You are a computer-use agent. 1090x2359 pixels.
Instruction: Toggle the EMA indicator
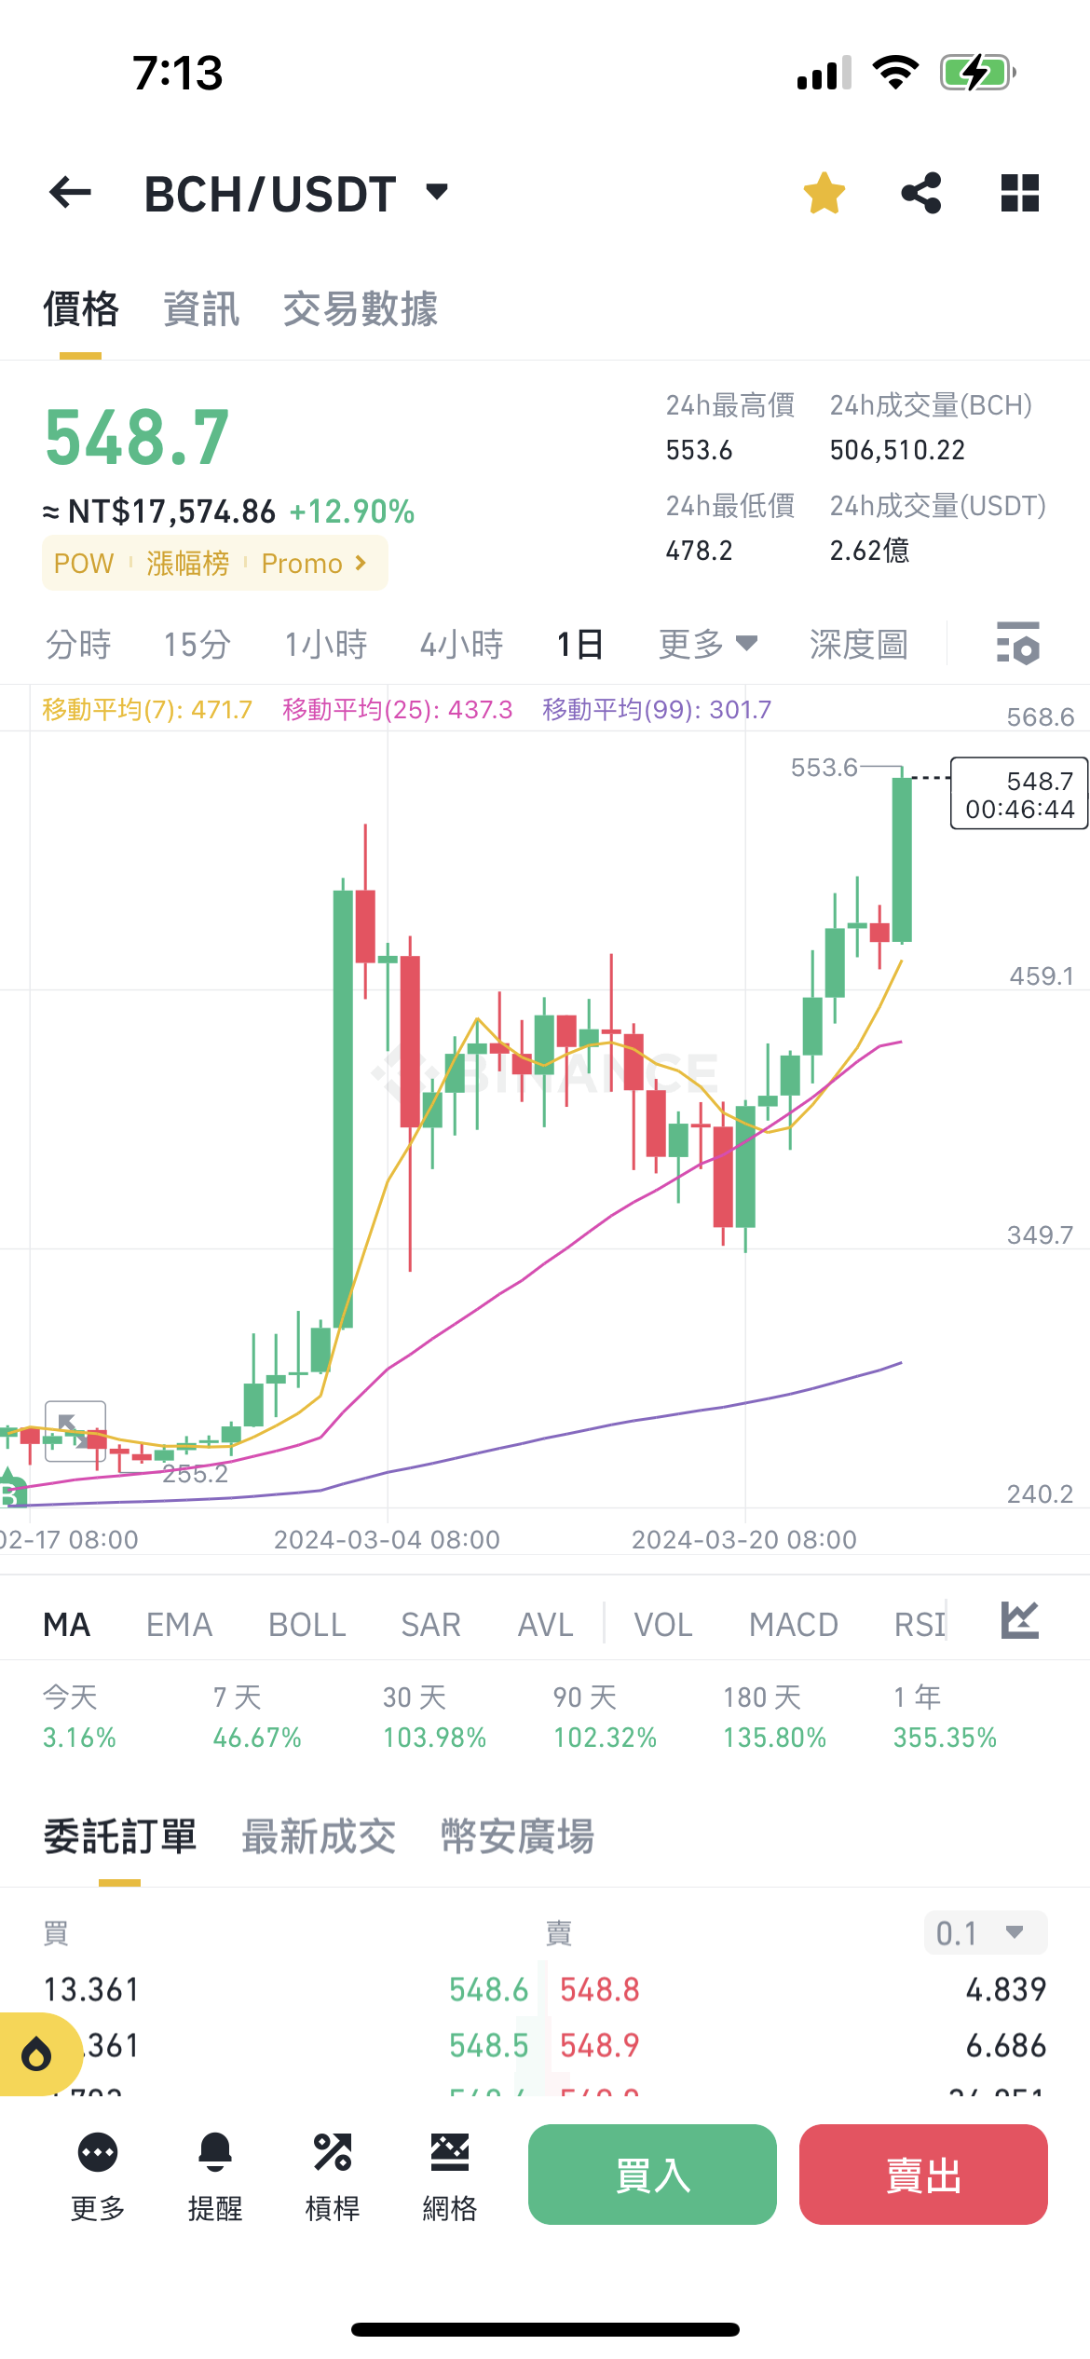tap(180, 1625)
